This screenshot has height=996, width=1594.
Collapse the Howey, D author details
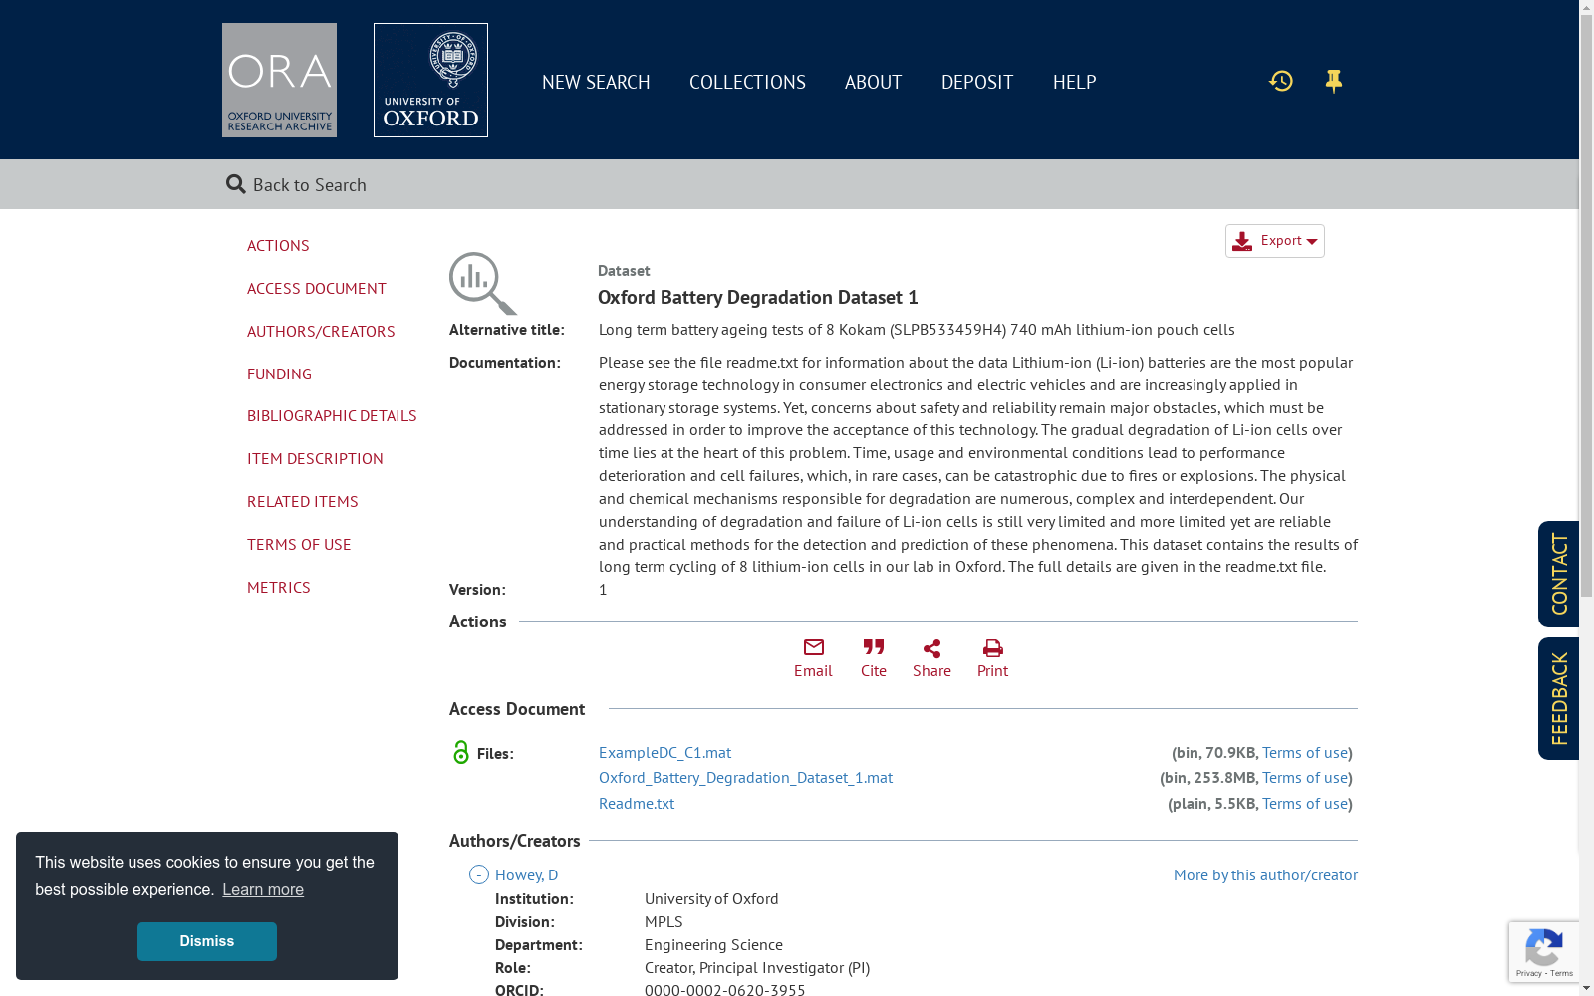(x=479, y=874)
